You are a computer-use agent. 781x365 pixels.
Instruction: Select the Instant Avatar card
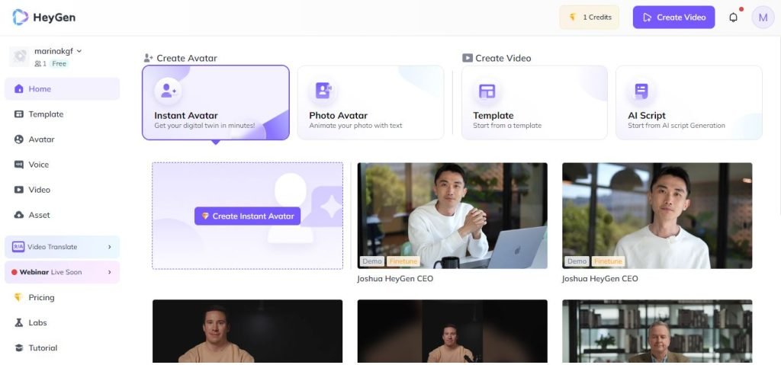point(216,103)
